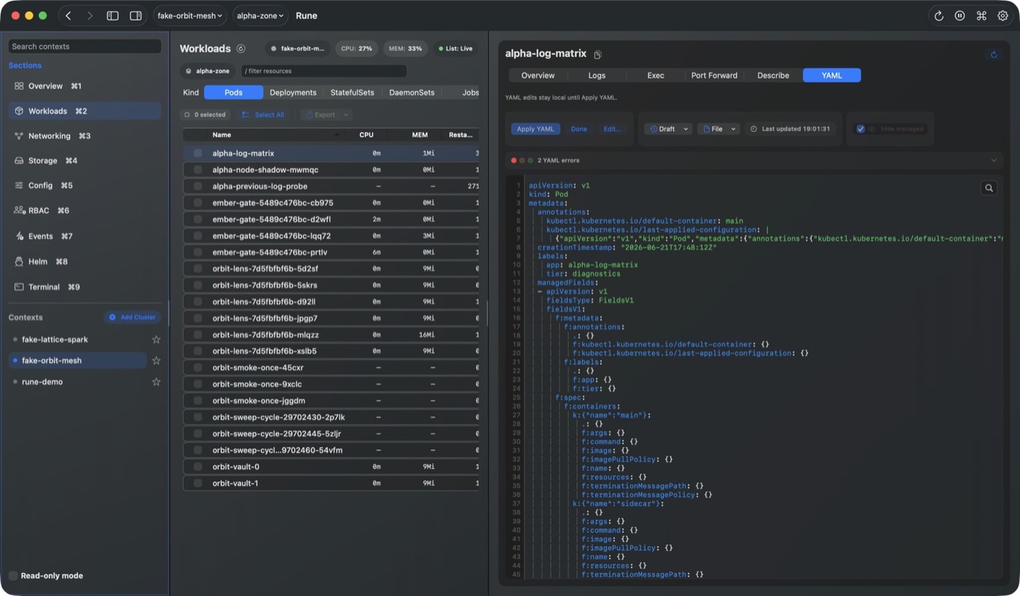The width and height of the screenshot is (1020, 596).
Task: Click the List: Live status pill
Action: point(455,49)
